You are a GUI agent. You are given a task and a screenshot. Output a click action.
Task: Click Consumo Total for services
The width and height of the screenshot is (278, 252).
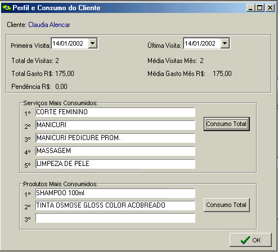pos(227,124)
